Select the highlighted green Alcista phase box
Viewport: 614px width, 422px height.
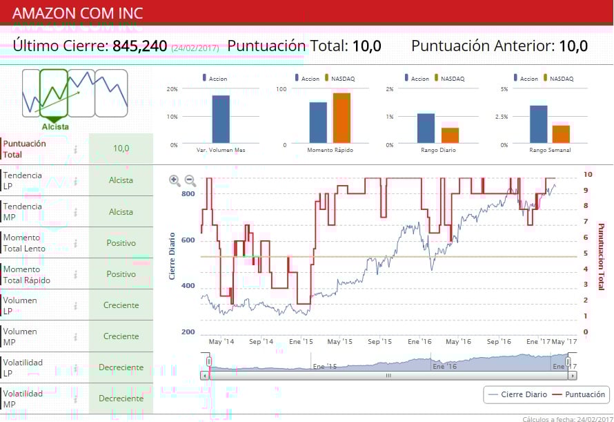tap(54, 93)
